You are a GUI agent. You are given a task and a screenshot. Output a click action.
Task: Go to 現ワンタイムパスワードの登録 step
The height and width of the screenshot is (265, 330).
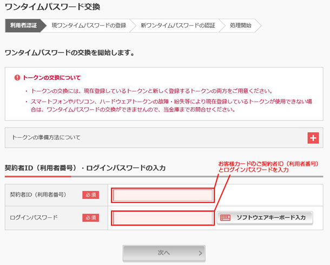point(89,25)
